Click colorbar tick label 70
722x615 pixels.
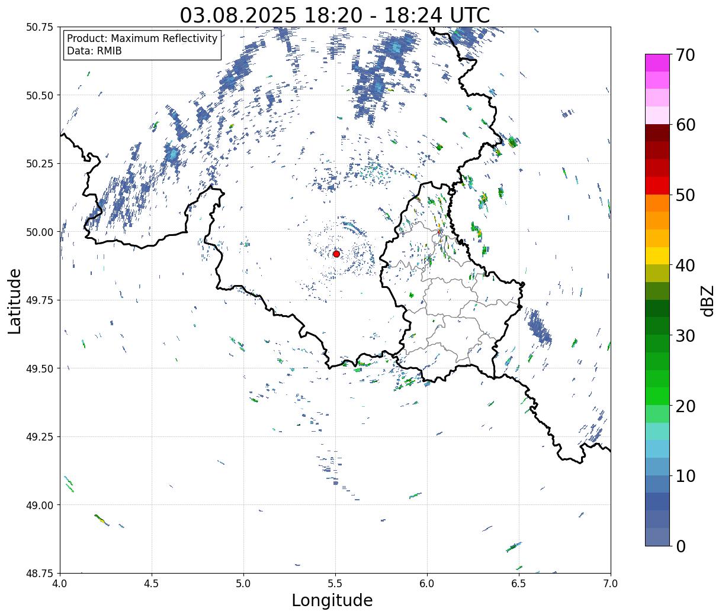tap(685, 55)
